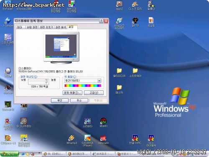Click the screen resolution slider thumb
The image size is (209, 157).
click(46, 81)
